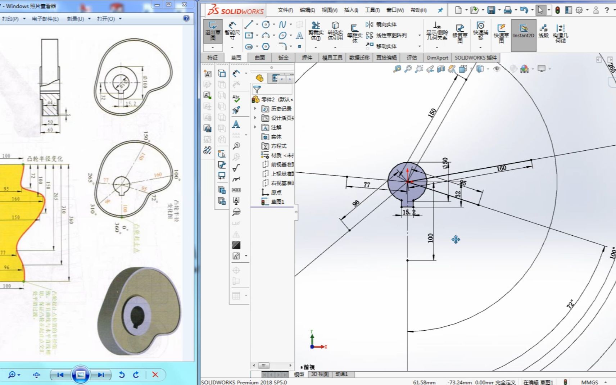
Task: Click MMGS unit system in status bar
Action: coord(590,382)
